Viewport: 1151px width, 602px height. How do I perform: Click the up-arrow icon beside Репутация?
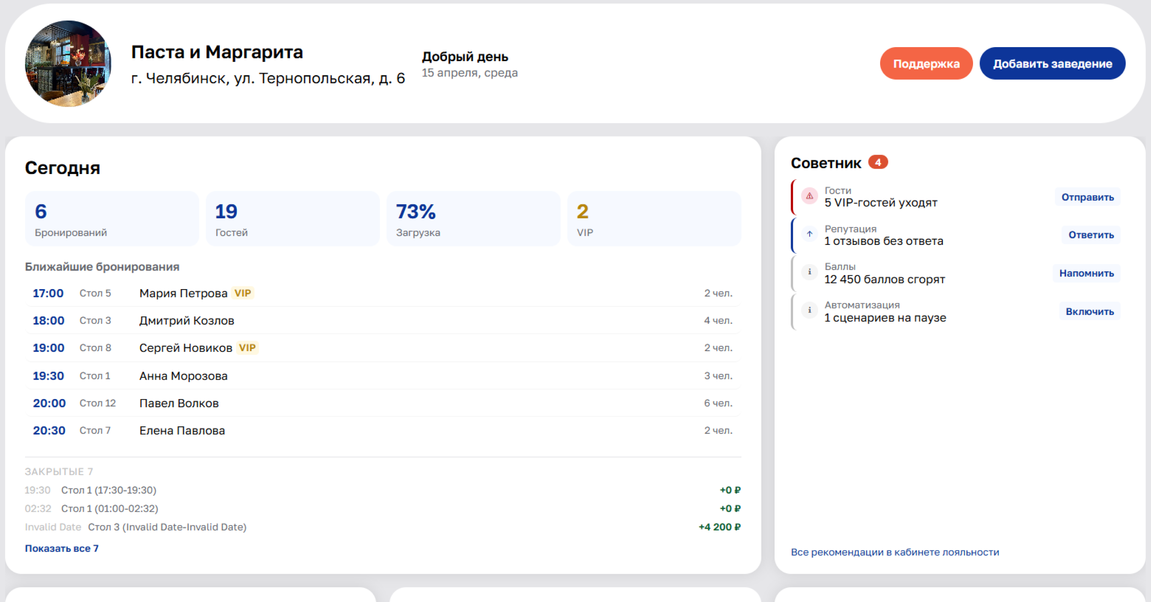pos(809,234)
